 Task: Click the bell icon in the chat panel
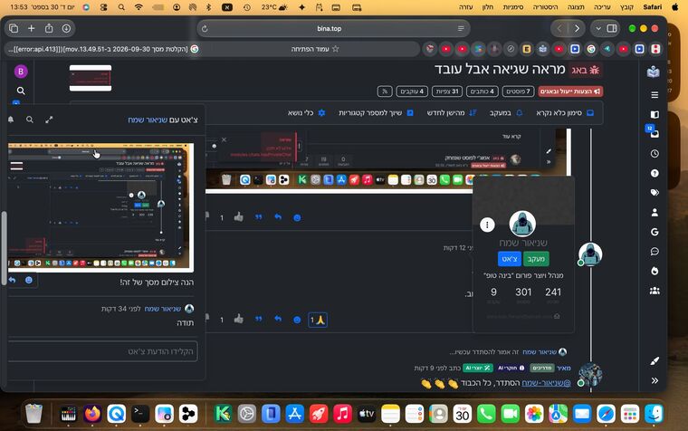coord(11,120)
